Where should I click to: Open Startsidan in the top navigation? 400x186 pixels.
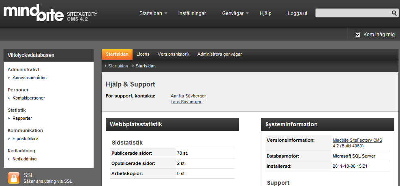150,13
